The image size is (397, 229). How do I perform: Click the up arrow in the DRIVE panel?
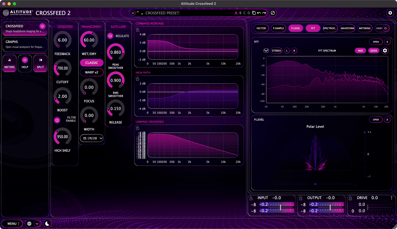click(x=392, y=198)
